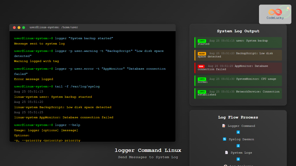Click the green severity bar beside the backup entry
The image size is (296, 166).
click(195, 42)
